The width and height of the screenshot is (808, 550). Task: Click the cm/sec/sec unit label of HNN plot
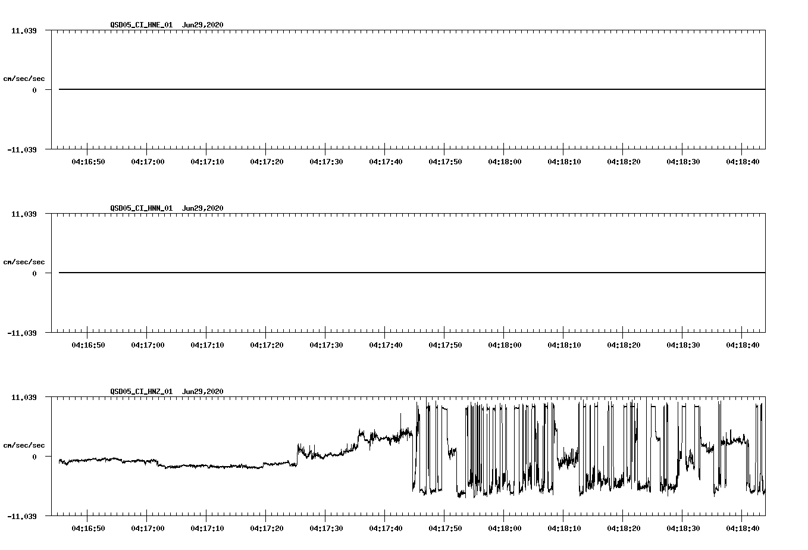point(24,262)
